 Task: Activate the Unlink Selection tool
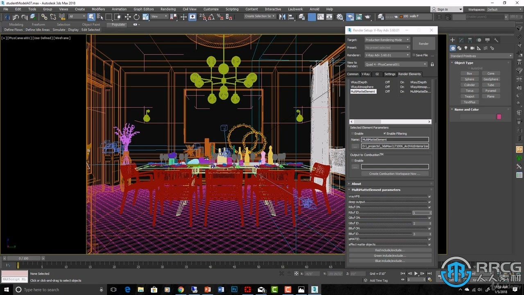[53, 17]
